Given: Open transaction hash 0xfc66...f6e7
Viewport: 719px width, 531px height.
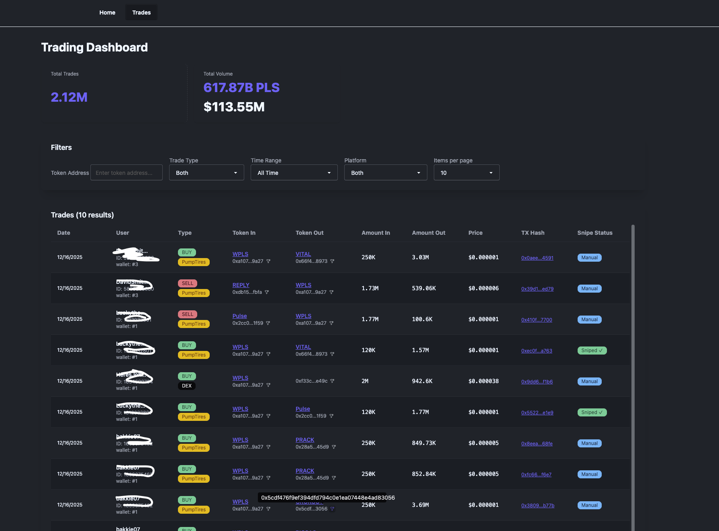Looking at the screenshot, I should pos(536,475).
